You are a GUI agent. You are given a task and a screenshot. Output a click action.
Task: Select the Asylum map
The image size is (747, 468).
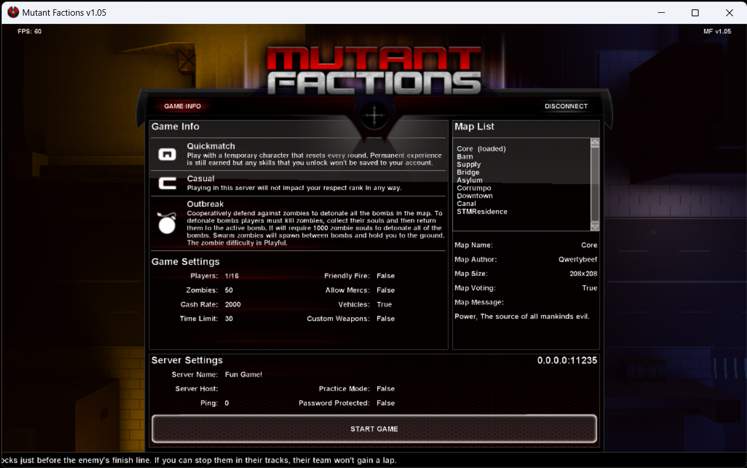point(469,180)
